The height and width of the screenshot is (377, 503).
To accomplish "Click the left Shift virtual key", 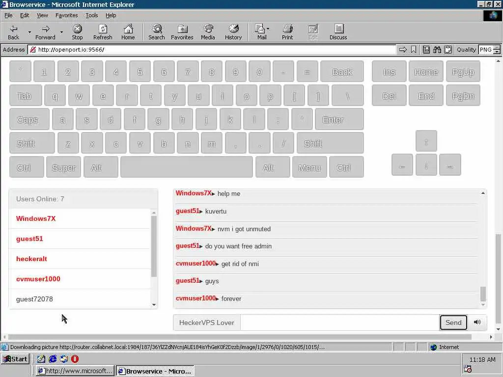I will (32, 143).
